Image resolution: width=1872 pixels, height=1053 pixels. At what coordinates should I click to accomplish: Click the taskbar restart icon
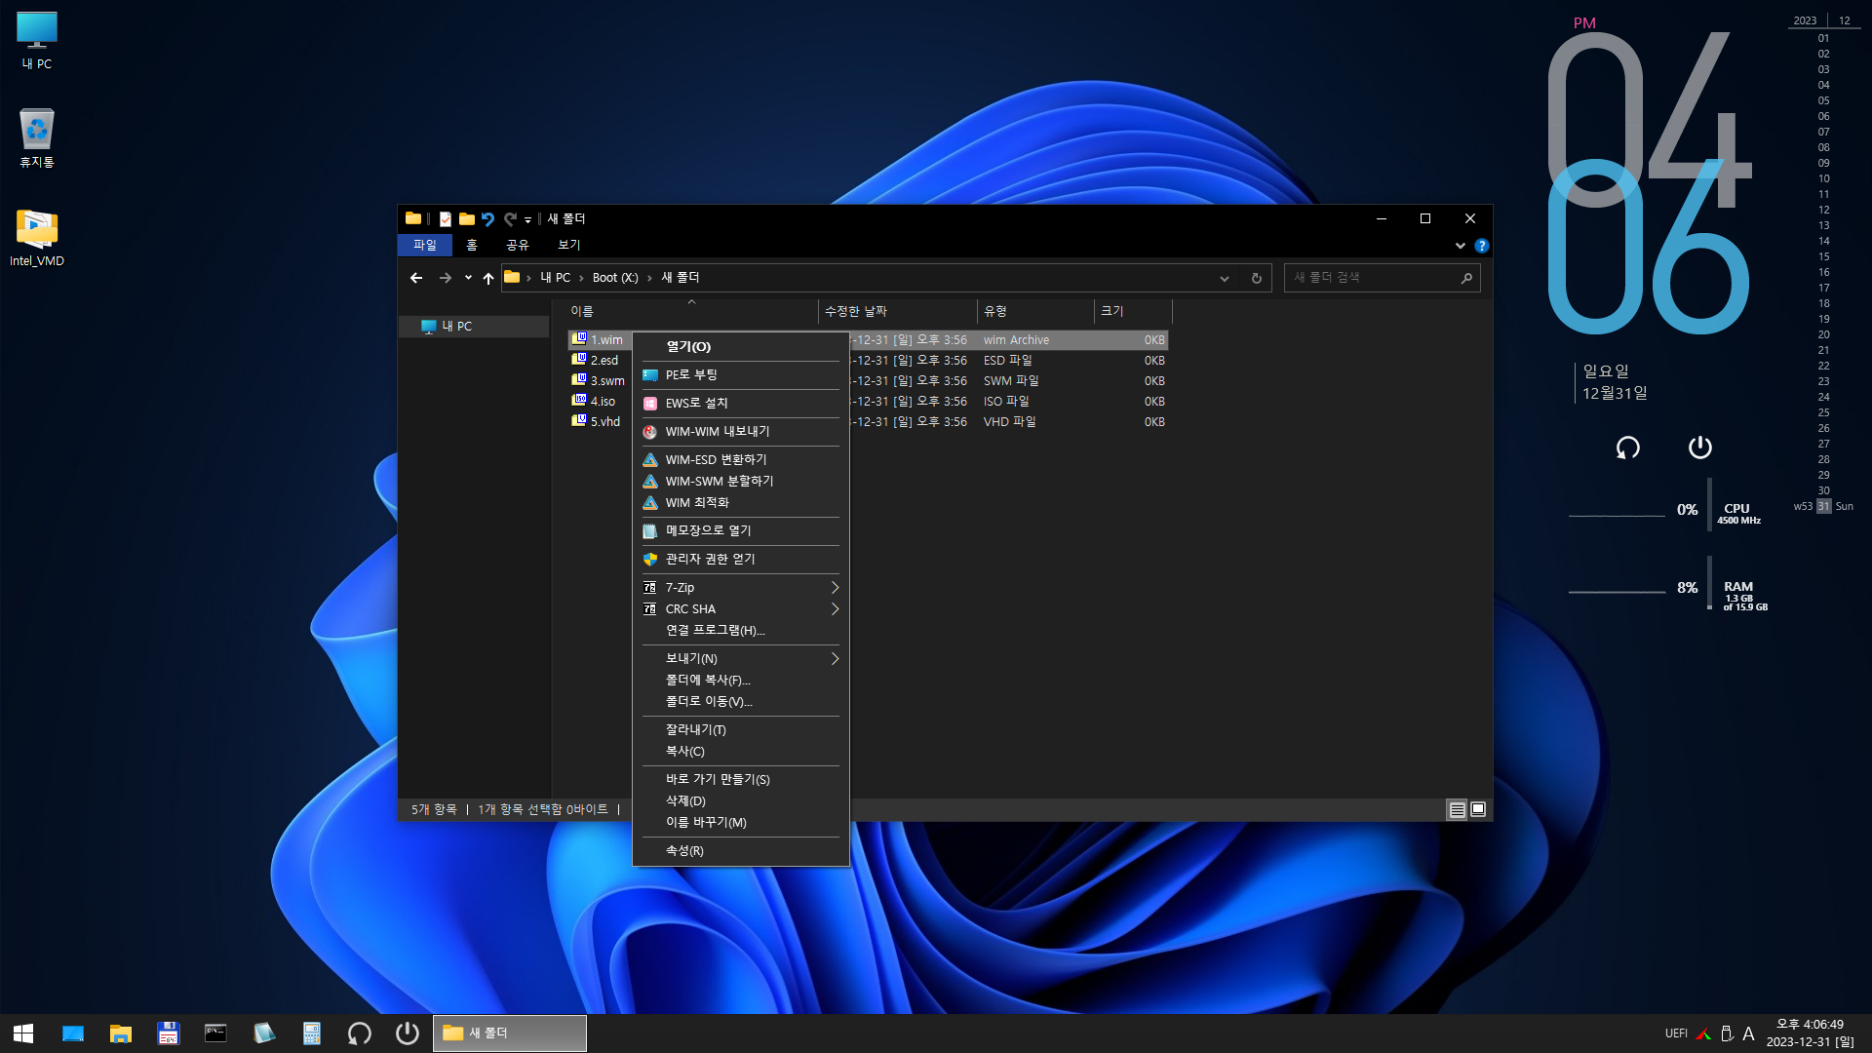(360, 1033)
